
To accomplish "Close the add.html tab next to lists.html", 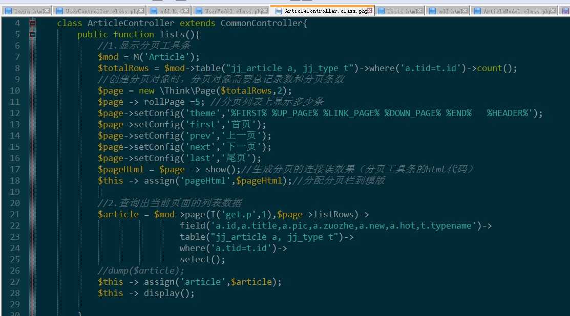I will [x=465, y=11].
